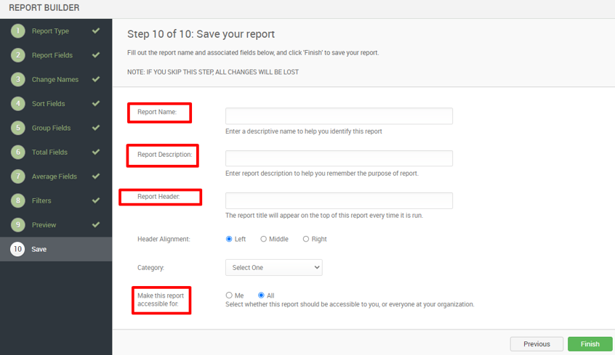Click into the Report Header text field
Viewport: 615px width, 355px height.
pos(339,200)
